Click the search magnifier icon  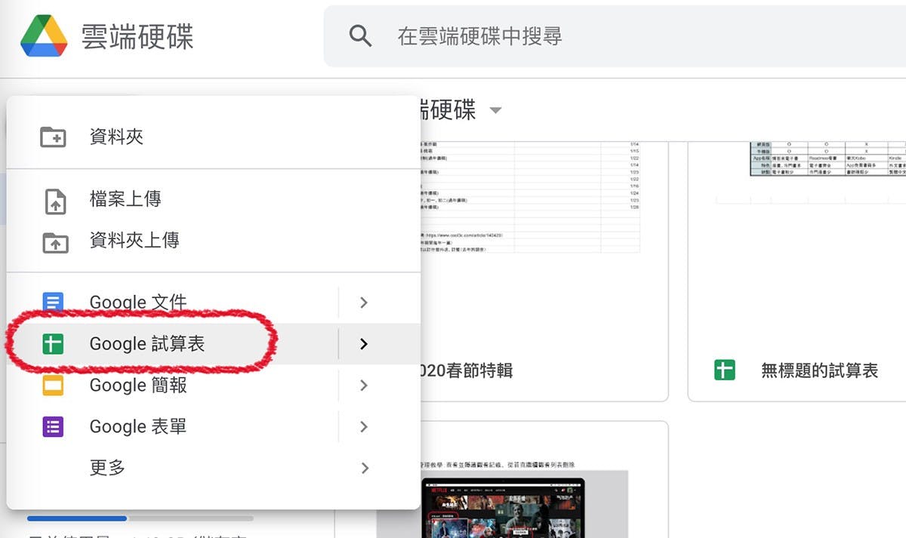(x=361, y=35)
